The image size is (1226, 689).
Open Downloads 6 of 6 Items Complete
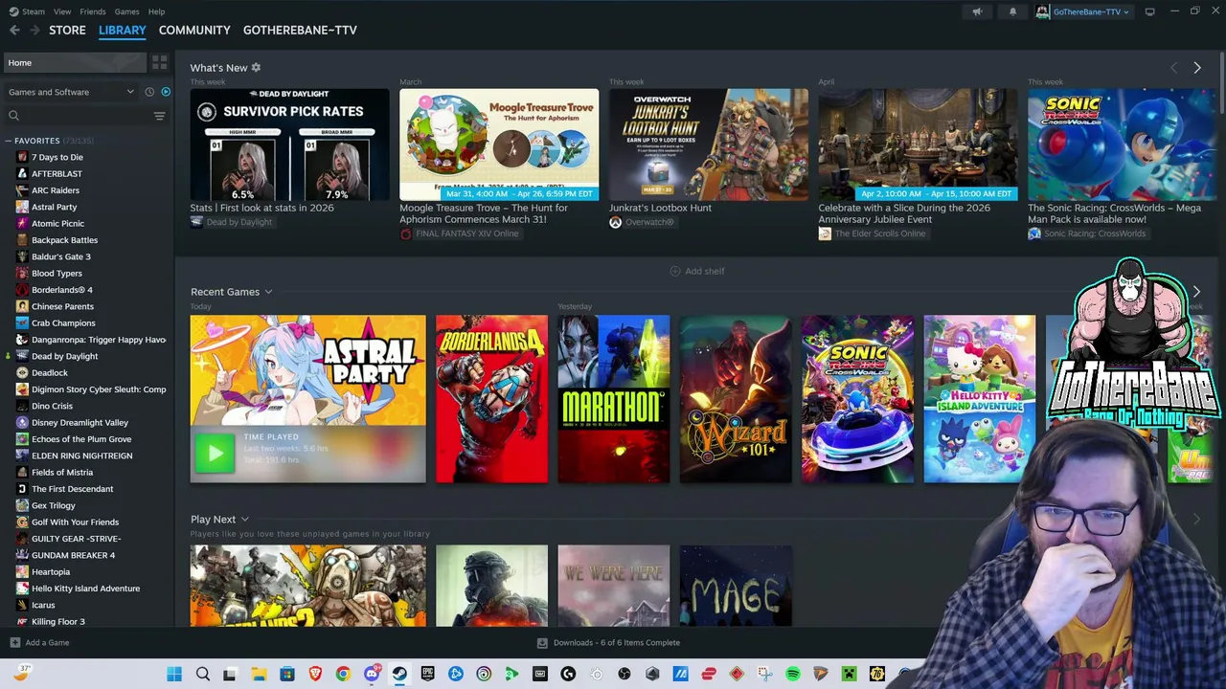point(616,643)
